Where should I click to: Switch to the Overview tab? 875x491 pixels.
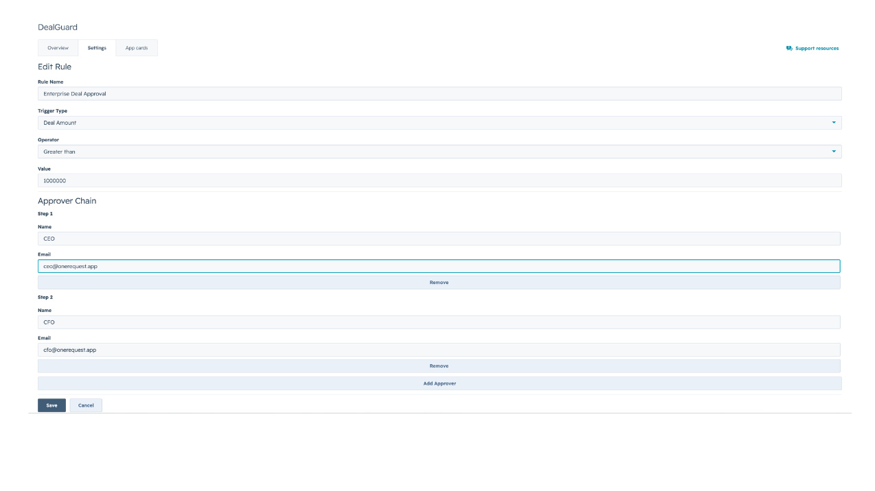pos(58,48)
